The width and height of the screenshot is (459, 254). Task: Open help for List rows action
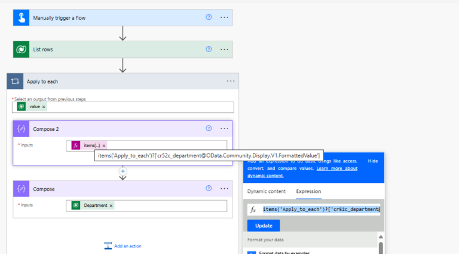[x=209, y=50]
